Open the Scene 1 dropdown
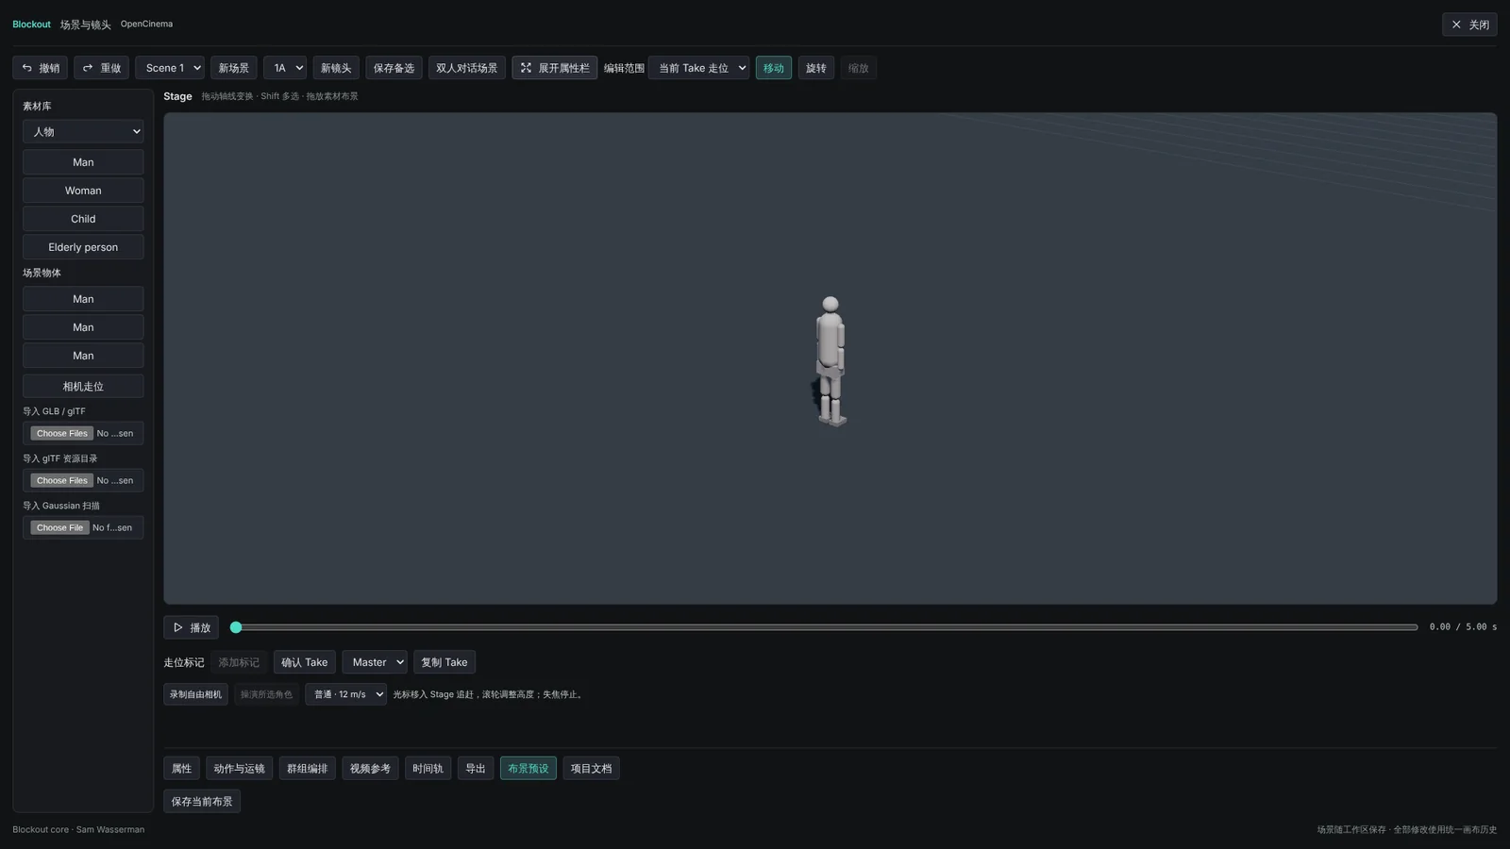The height and width of the screenshot is (849, 1510). point(170,68)
